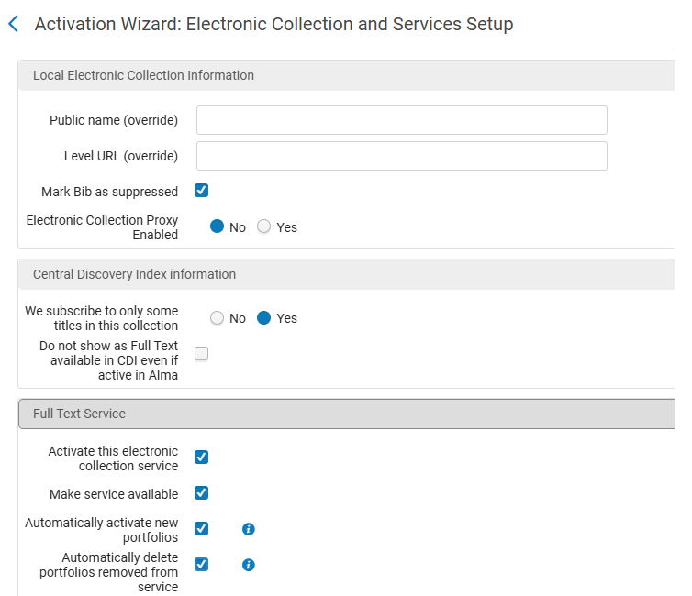The image size is (692, 596).
Task: Uncheck Mark Bib as suppressed
Action: (202, 191)
